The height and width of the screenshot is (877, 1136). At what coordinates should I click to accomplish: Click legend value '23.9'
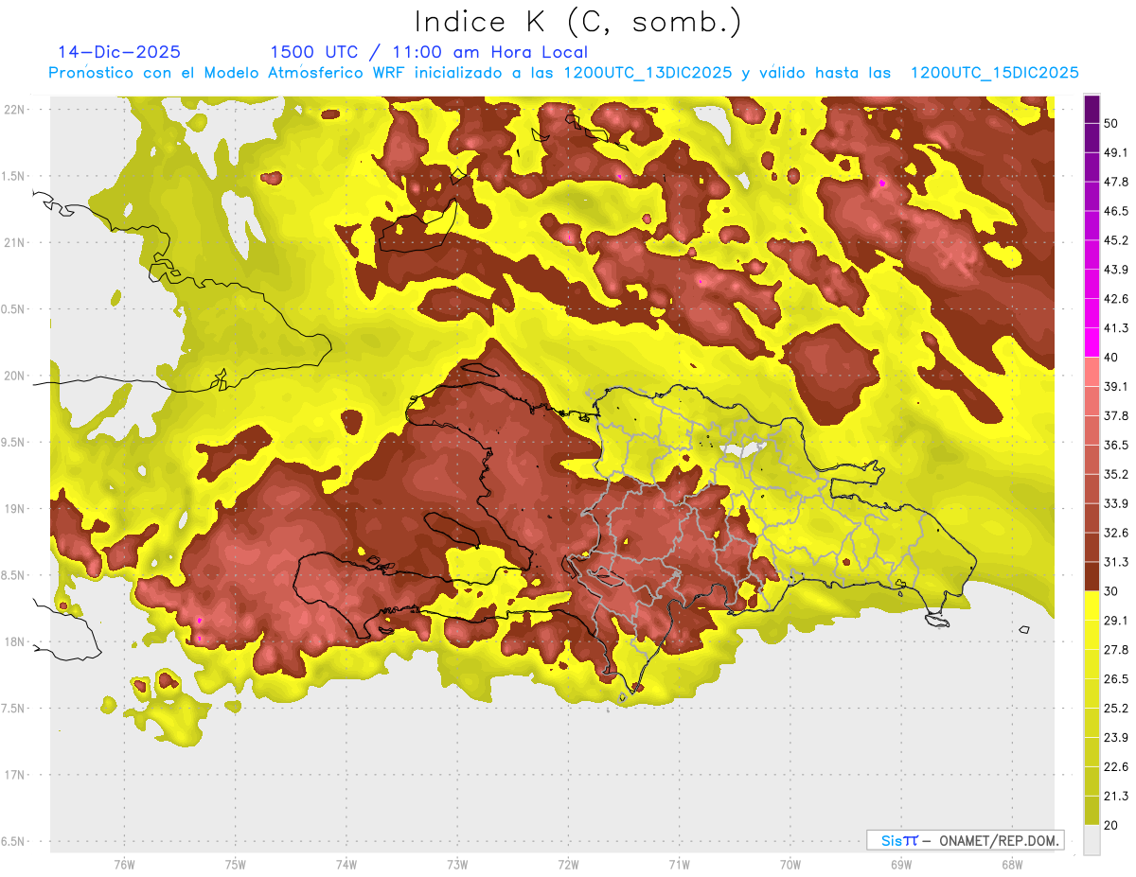point(1115,738)
